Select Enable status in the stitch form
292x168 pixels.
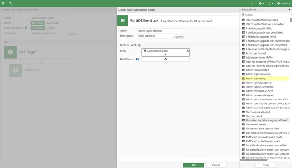click(38, 23)
